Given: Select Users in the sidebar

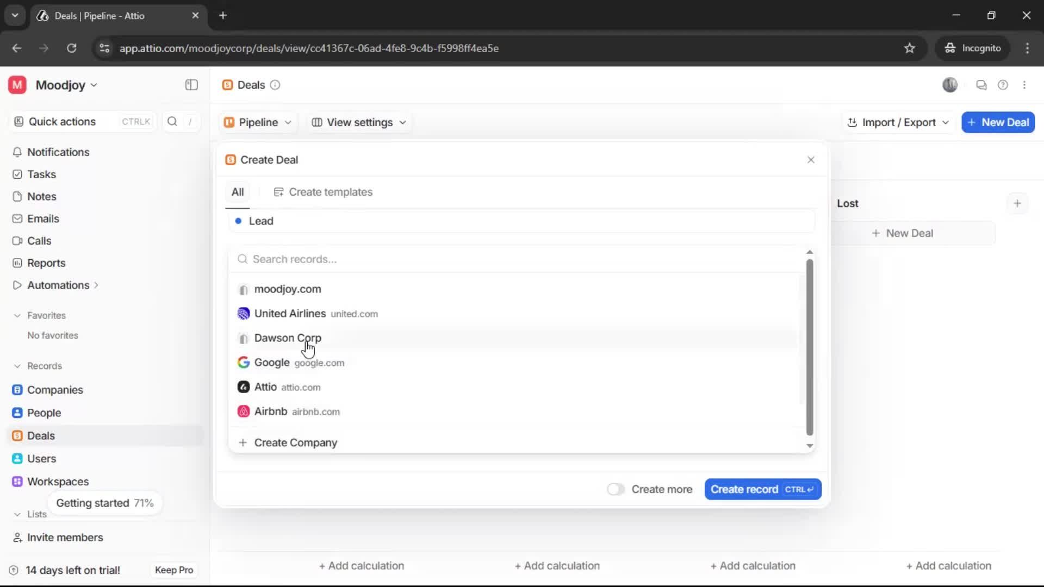Looking at the screenshot, I should [41, 458].
